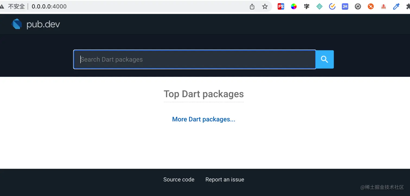Open the checkmark task extension icon

pos(332,6)
